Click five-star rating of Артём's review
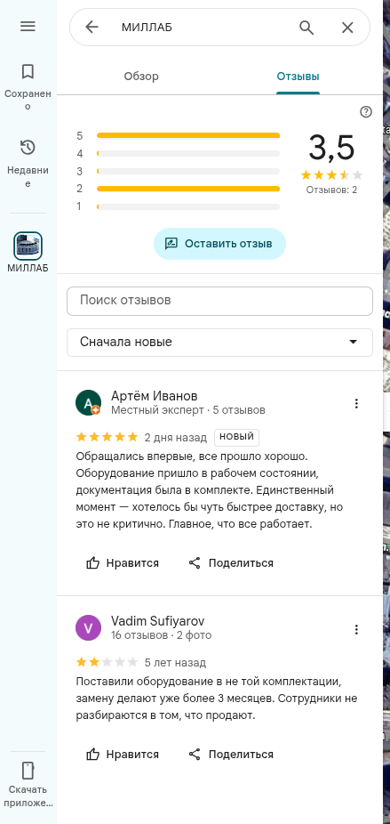The width and height of the screenshot is (390, 824). coord(107,437)
